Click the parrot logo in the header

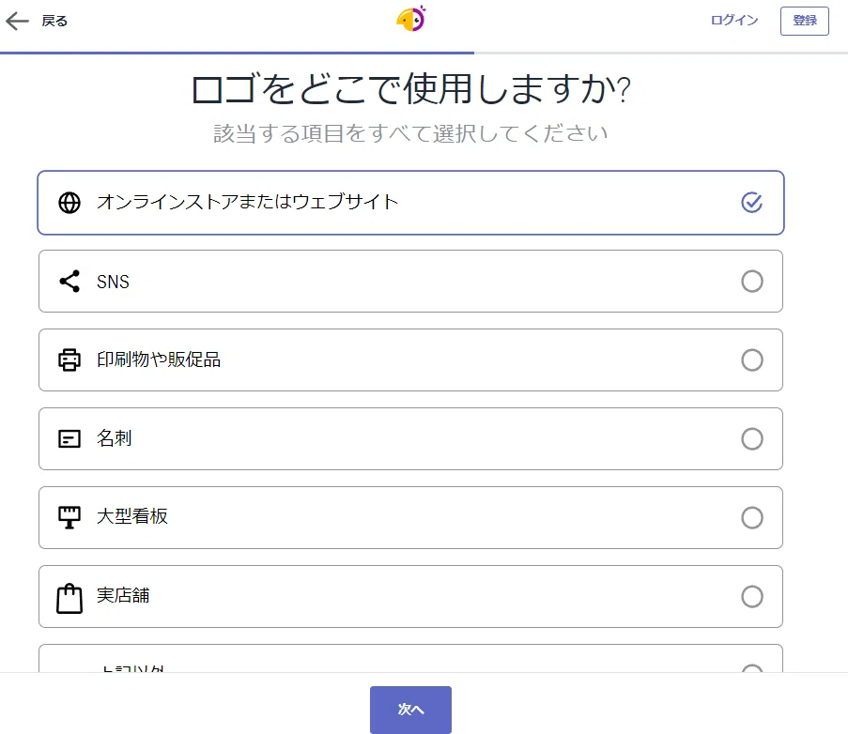(411, 19)
